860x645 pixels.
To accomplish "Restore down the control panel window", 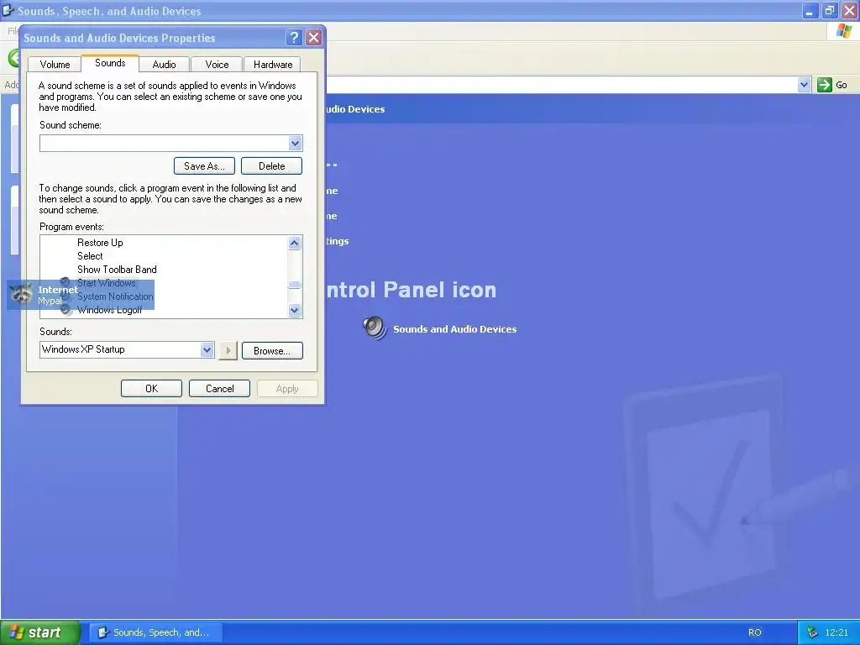I will 829,10.
